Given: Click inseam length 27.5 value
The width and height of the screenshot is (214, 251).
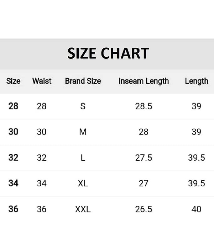Looking at the screenshot, I should 144,158.
